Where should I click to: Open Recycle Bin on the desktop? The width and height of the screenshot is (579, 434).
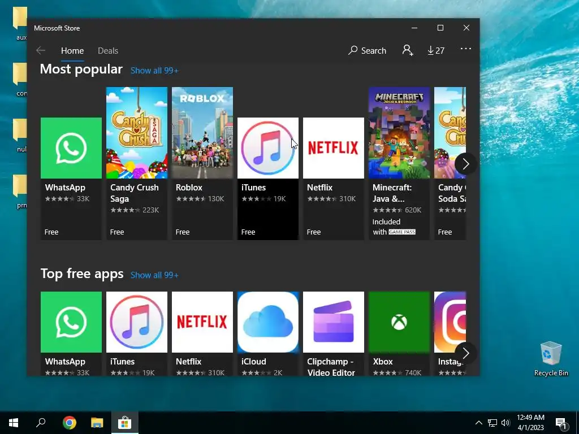pos(551,359)
